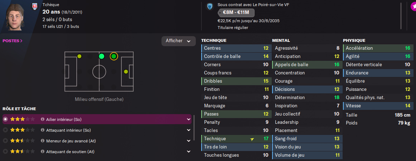This screenshot has height=161, width=416.
Task: Click the €8M - €11M value button
Action: point(236,13)
